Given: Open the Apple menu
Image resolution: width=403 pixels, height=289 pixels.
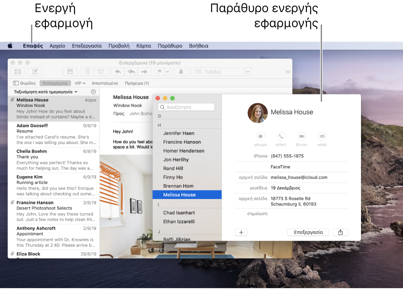Looking at the screenshot, I should coord(10,46).
